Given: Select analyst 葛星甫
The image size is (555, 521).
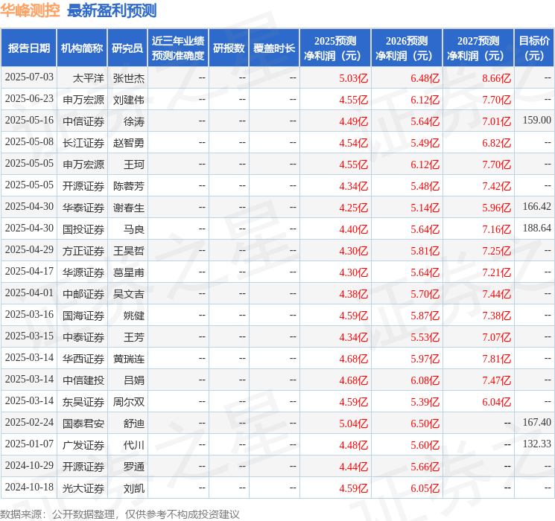Looking at the screenshot, I should tap(129, 272).
